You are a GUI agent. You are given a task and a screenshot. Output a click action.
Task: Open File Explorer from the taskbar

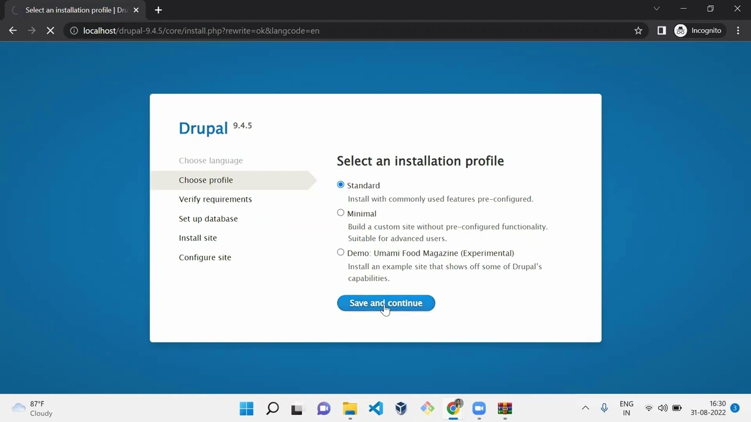click(350, 409)
